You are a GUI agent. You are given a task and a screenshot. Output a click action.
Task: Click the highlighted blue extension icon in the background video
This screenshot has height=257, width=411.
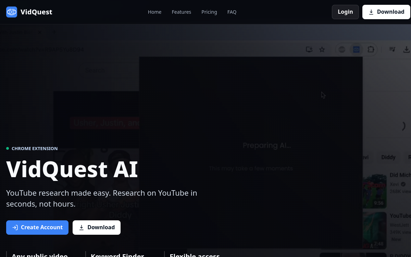(x=356, y=50)
